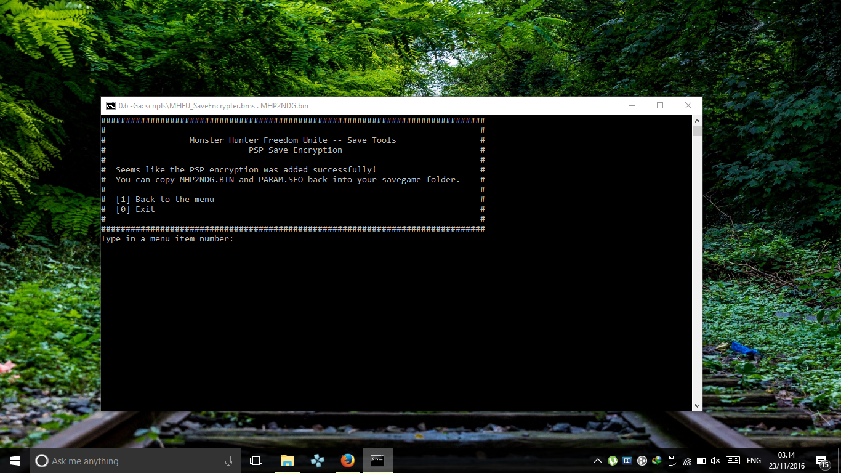Show hidden system tray icons

(597, 461)
